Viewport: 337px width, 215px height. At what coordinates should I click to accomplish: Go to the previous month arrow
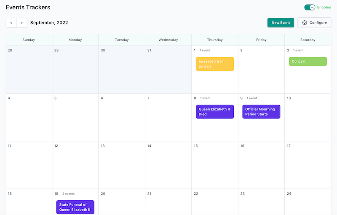11,23
